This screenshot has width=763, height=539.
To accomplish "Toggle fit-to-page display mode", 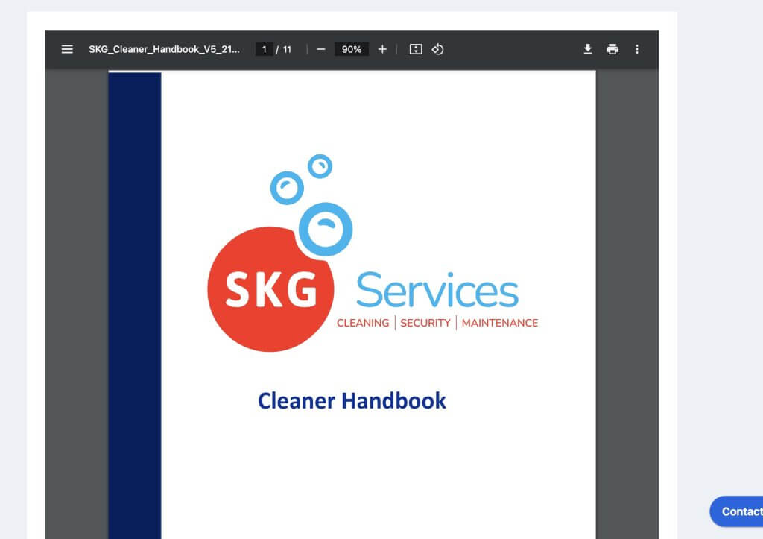I will pos(415,49).
